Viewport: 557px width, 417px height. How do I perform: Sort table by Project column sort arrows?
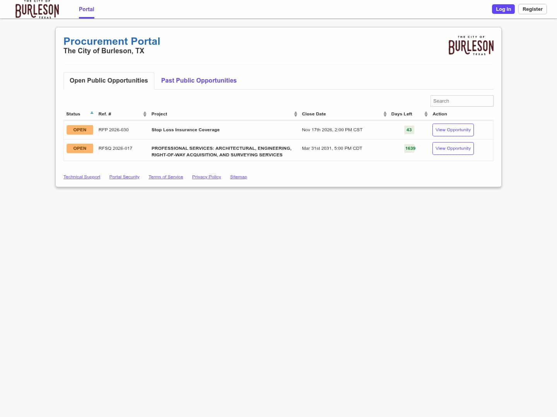tap(296, 114)
